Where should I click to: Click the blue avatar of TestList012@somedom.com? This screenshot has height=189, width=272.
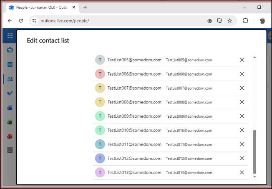click(x=100, y=158)
